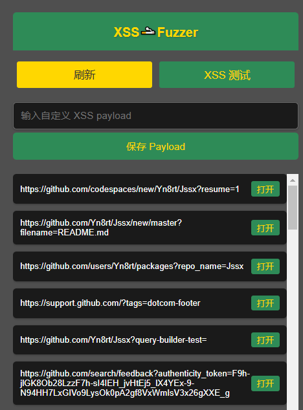The height and width of the screenshot is (410, 303).
Task: Open the codespaces/new resume=1 URL
Action: coord(265,189)
